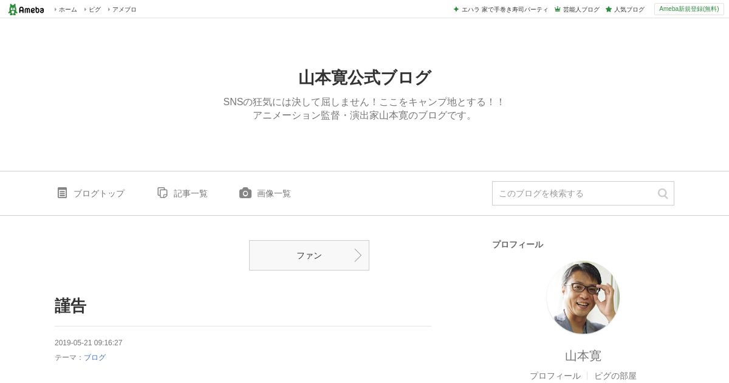
Task: Click the ファン button chevron arrow
Action: pyautogui.click(x=358, y=255)
